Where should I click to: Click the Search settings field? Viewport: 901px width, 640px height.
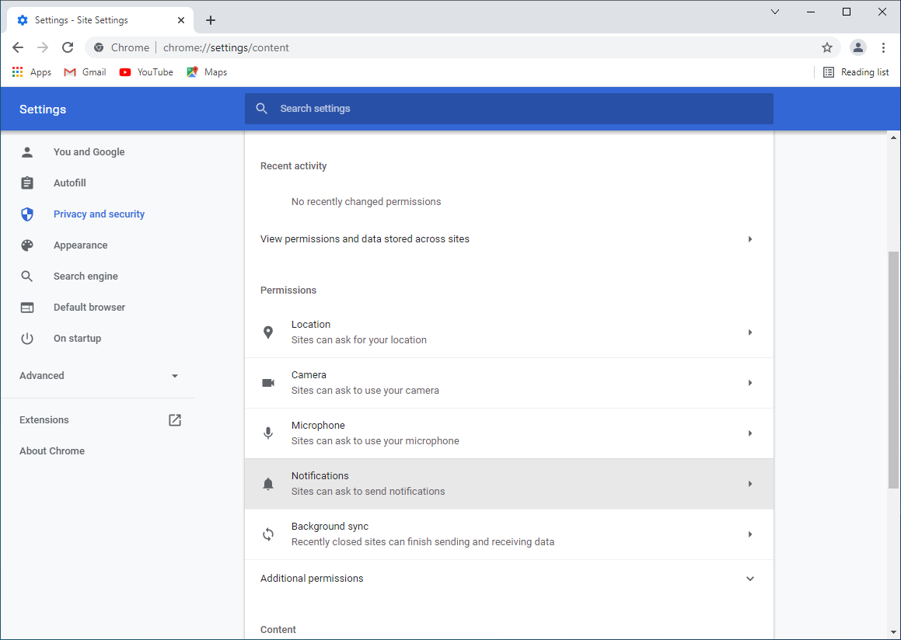coord(508,109)
